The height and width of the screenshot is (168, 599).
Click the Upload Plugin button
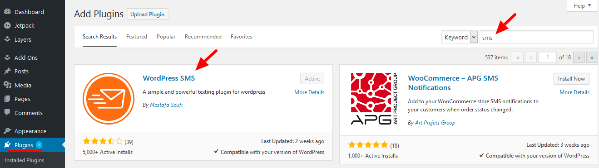pyautogui.click(x=148, y=14)
